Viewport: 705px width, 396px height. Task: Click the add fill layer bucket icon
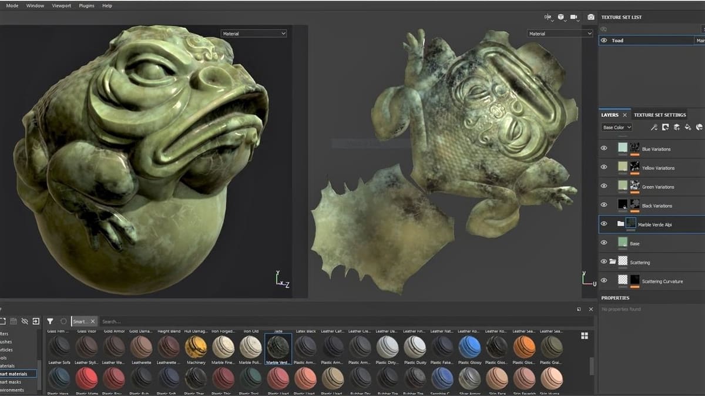tap(687, 127)
